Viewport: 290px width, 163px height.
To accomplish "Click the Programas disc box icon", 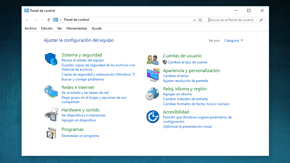I will [x=51, y=133].
